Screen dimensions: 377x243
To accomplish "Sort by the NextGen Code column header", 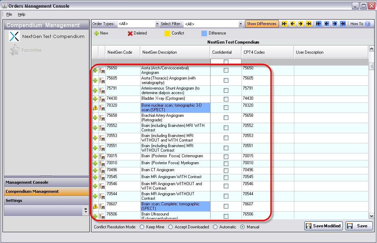I will (x=123, y=52).
